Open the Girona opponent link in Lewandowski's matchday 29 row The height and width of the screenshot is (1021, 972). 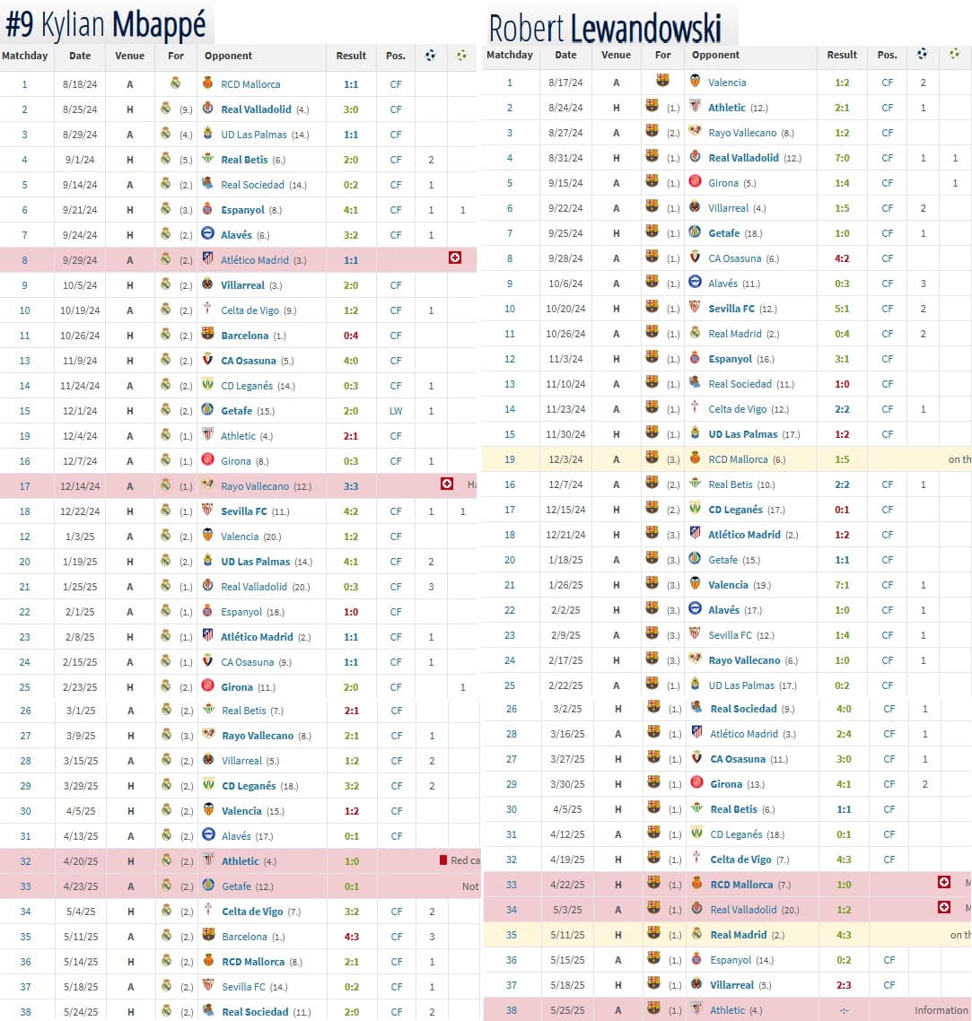[x=726, y=784]
